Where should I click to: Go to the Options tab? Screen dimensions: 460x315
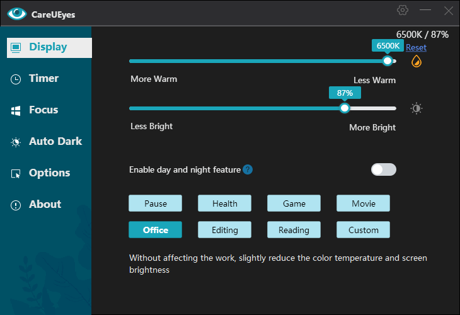pos(49,173)
